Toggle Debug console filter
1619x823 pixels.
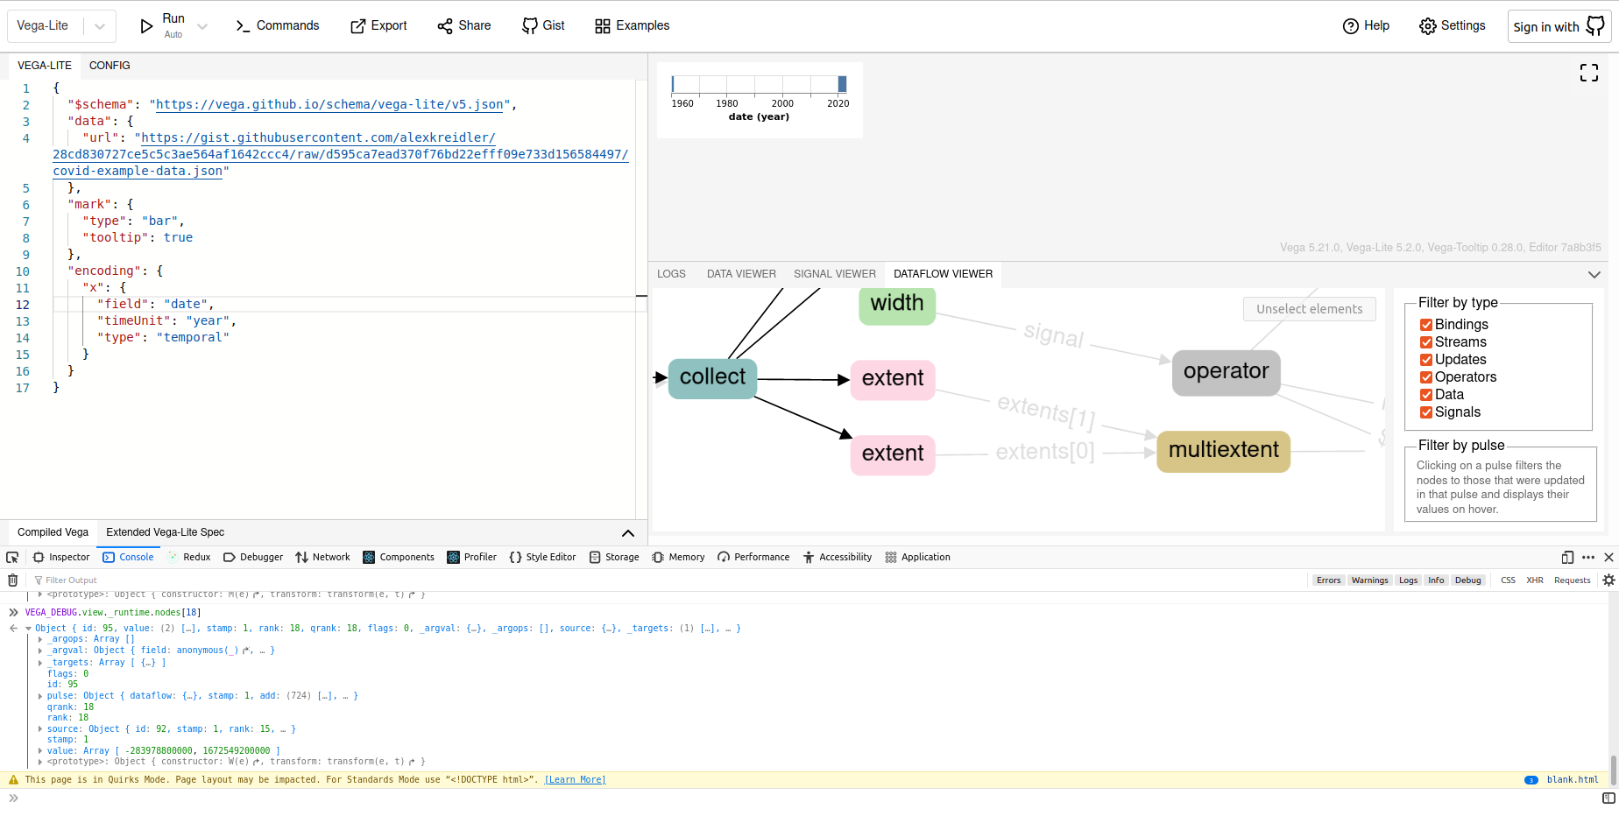[1467, 580]
